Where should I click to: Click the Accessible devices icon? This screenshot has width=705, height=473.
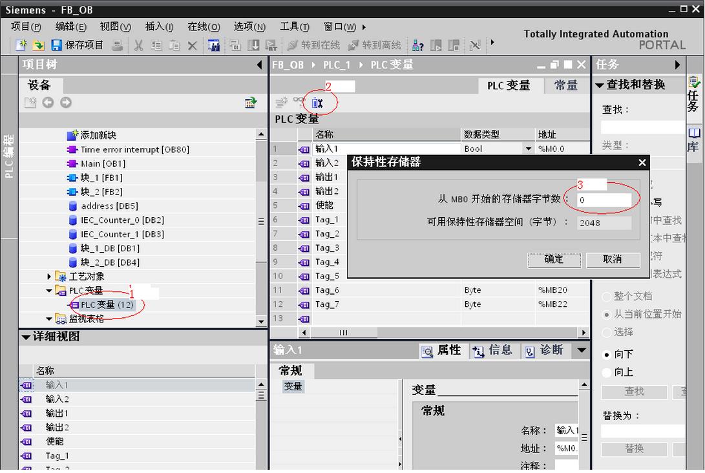pyautogui.click(x=417, y=45)
